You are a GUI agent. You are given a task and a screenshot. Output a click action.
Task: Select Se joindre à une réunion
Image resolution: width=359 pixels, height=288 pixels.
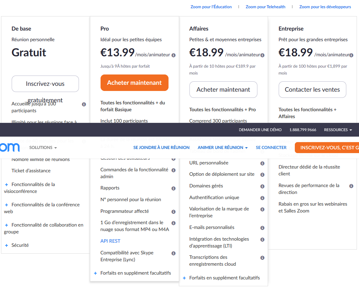point(161,148)
